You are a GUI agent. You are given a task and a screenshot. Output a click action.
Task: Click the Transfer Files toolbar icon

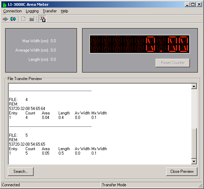42,19
